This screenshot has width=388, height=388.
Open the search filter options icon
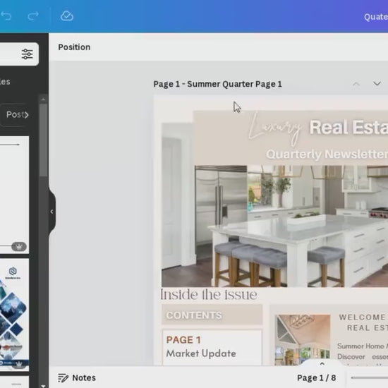27,54
